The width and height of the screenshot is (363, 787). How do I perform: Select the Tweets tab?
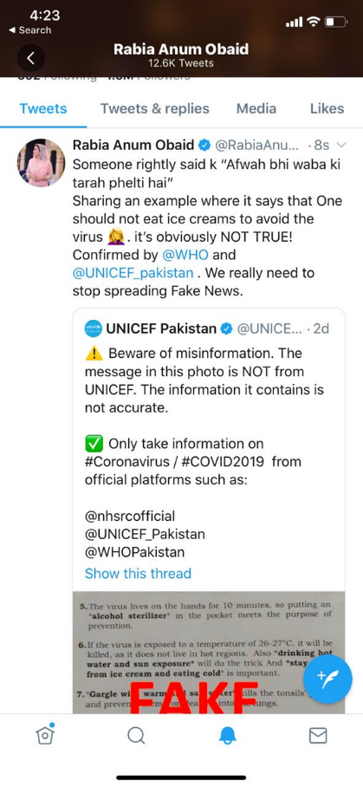coord(43,108)
